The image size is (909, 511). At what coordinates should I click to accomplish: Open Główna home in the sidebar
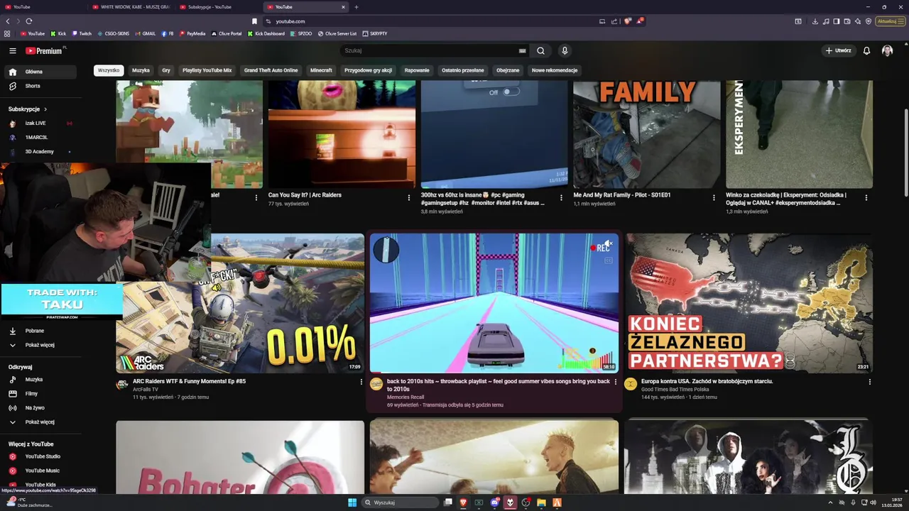click(x=42, y=72)
